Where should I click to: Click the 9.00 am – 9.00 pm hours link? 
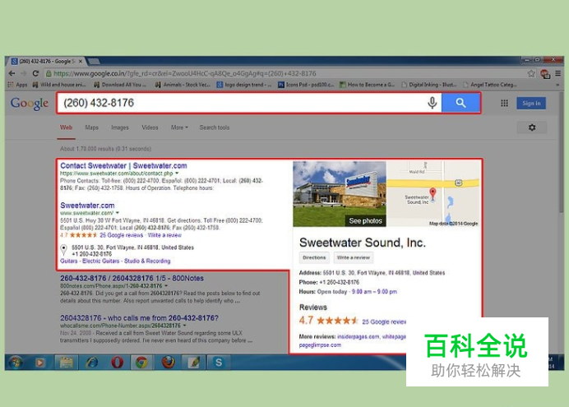click(x=374, y=292)
